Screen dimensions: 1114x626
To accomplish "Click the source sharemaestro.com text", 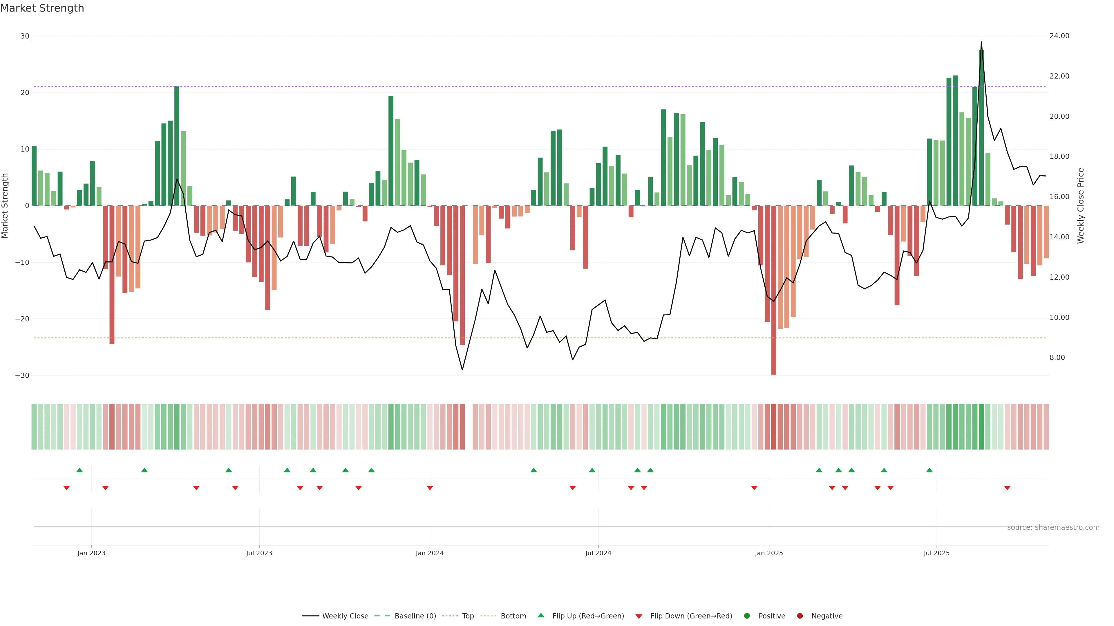I will coord(1053,527).
